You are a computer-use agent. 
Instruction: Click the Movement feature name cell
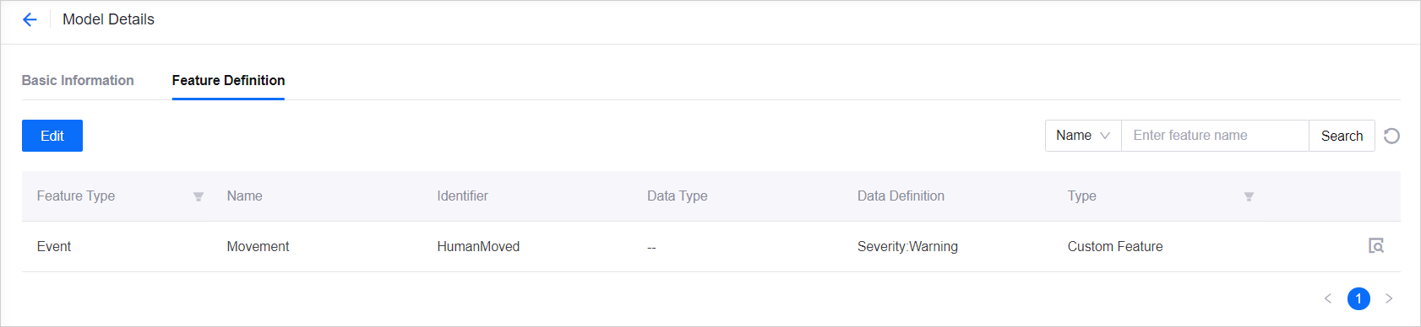point(258,246)
